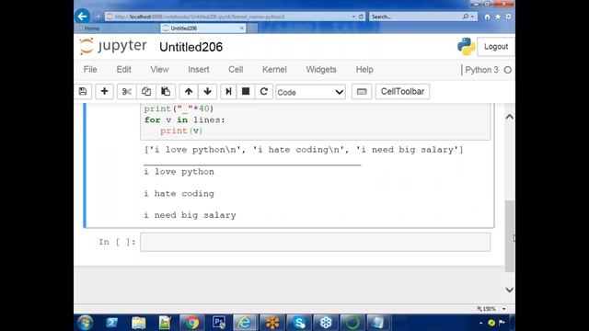Open File Explorer folder on the taskbar

coord(139,323)
